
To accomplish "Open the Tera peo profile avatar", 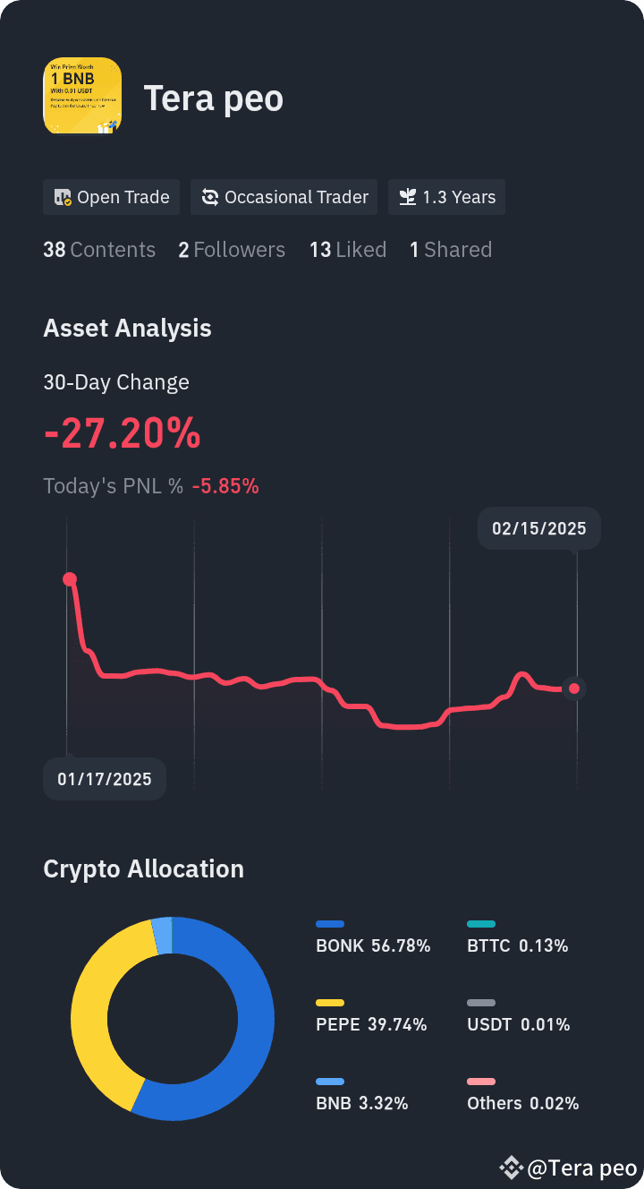I will pyautogui.click(x=82, y=96).
